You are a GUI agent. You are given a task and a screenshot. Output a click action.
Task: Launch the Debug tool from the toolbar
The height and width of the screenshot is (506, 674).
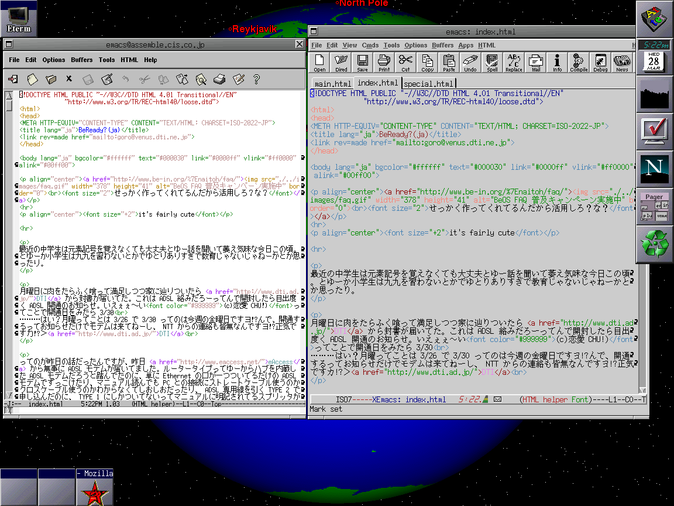pos(600,62)
